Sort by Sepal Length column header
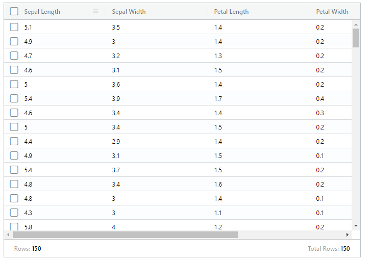 point(42,11)
